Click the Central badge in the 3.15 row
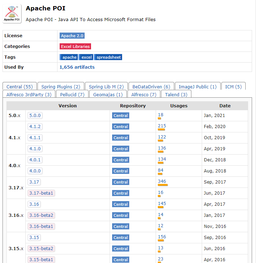The width and height of the screenshot is (256, 263). pos(120,238)
